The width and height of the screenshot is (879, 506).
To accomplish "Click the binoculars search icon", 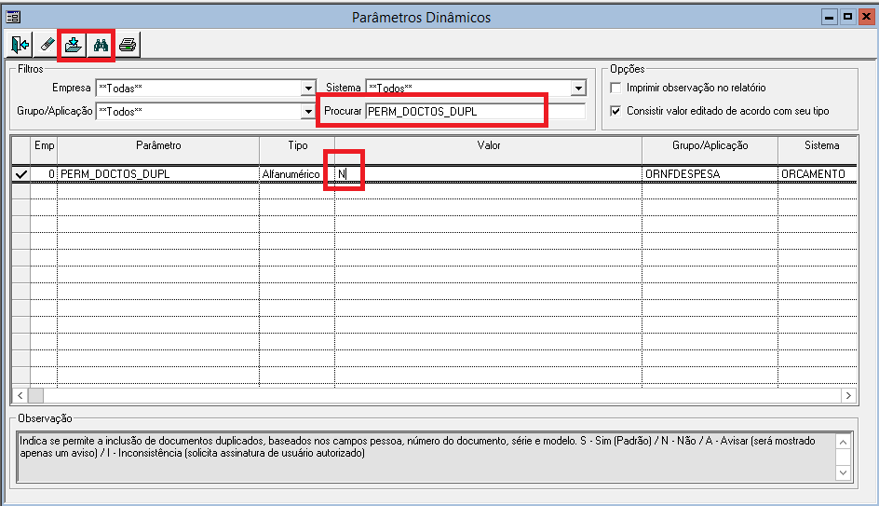I will click(101, 45).
